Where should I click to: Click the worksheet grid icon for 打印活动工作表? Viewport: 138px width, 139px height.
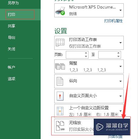[60, 42]
